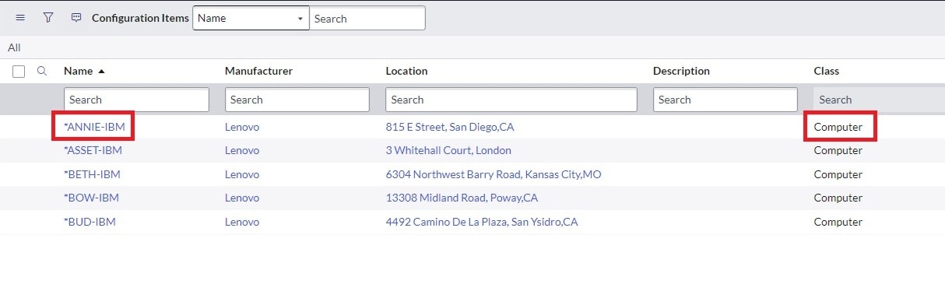945x291 pixels.
Task: Click the All breadcrumb filter
Action: [x=14, y=47]
